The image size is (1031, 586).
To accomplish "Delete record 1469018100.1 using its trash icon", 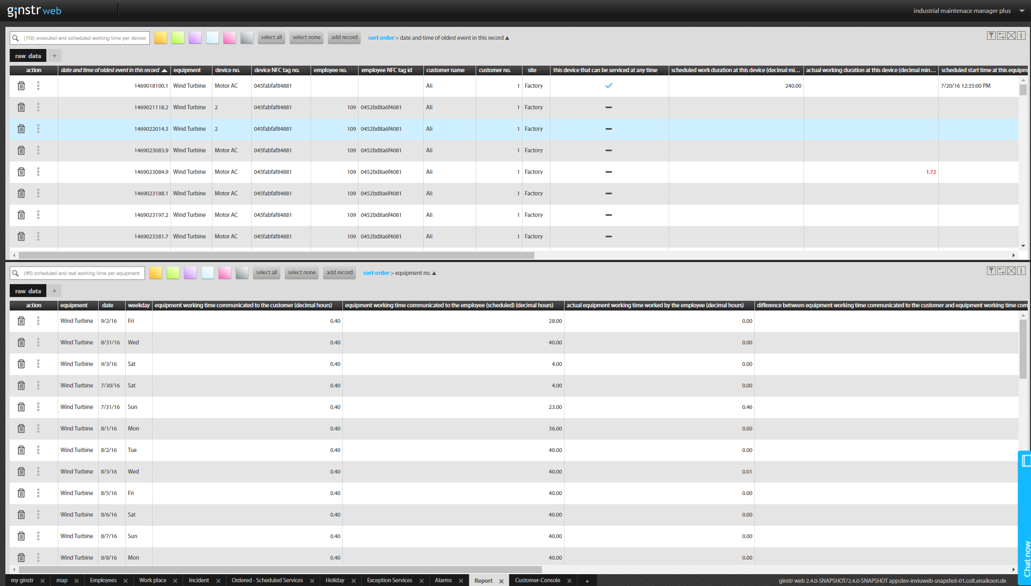I will click(21, 86).
